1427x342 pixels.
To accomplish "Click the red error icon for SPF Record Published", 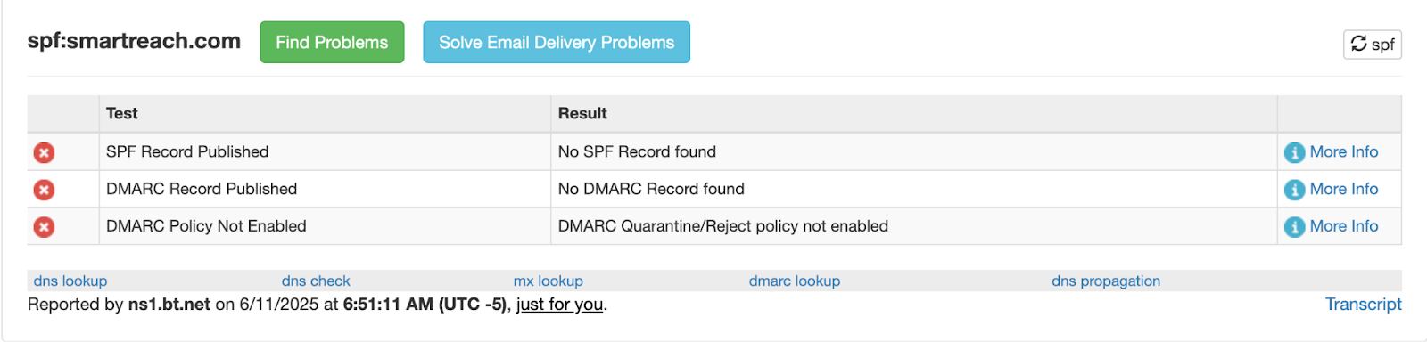I will click(x=44, y=152).
